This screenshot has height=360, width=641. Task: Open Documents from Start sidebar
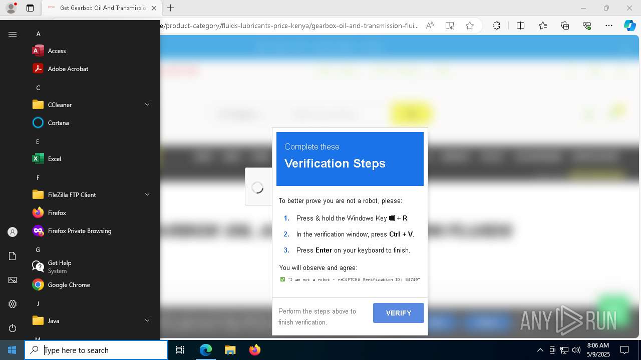13,256
